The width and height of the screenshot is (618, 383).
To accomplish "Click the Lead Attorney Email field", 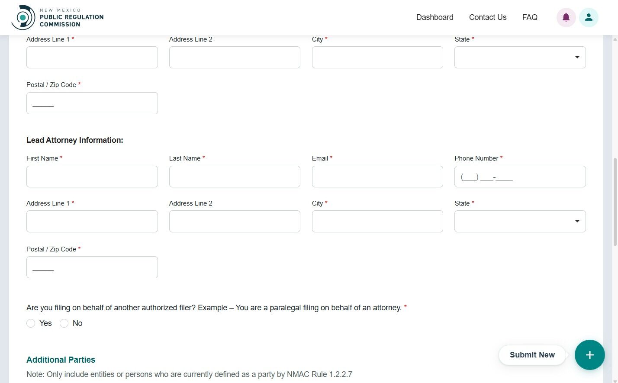I will coord(377,177).
